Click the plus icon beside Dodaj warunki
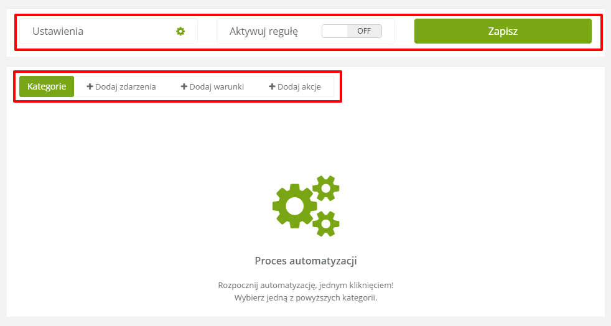The image size is (611, 326). [x=184, y=86]
